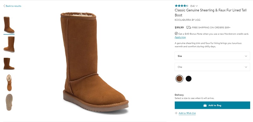Follow the Apply now credit card link
The width and height of the screenshot is (253, 122).
pyautogui.click(x=180, y=37)
